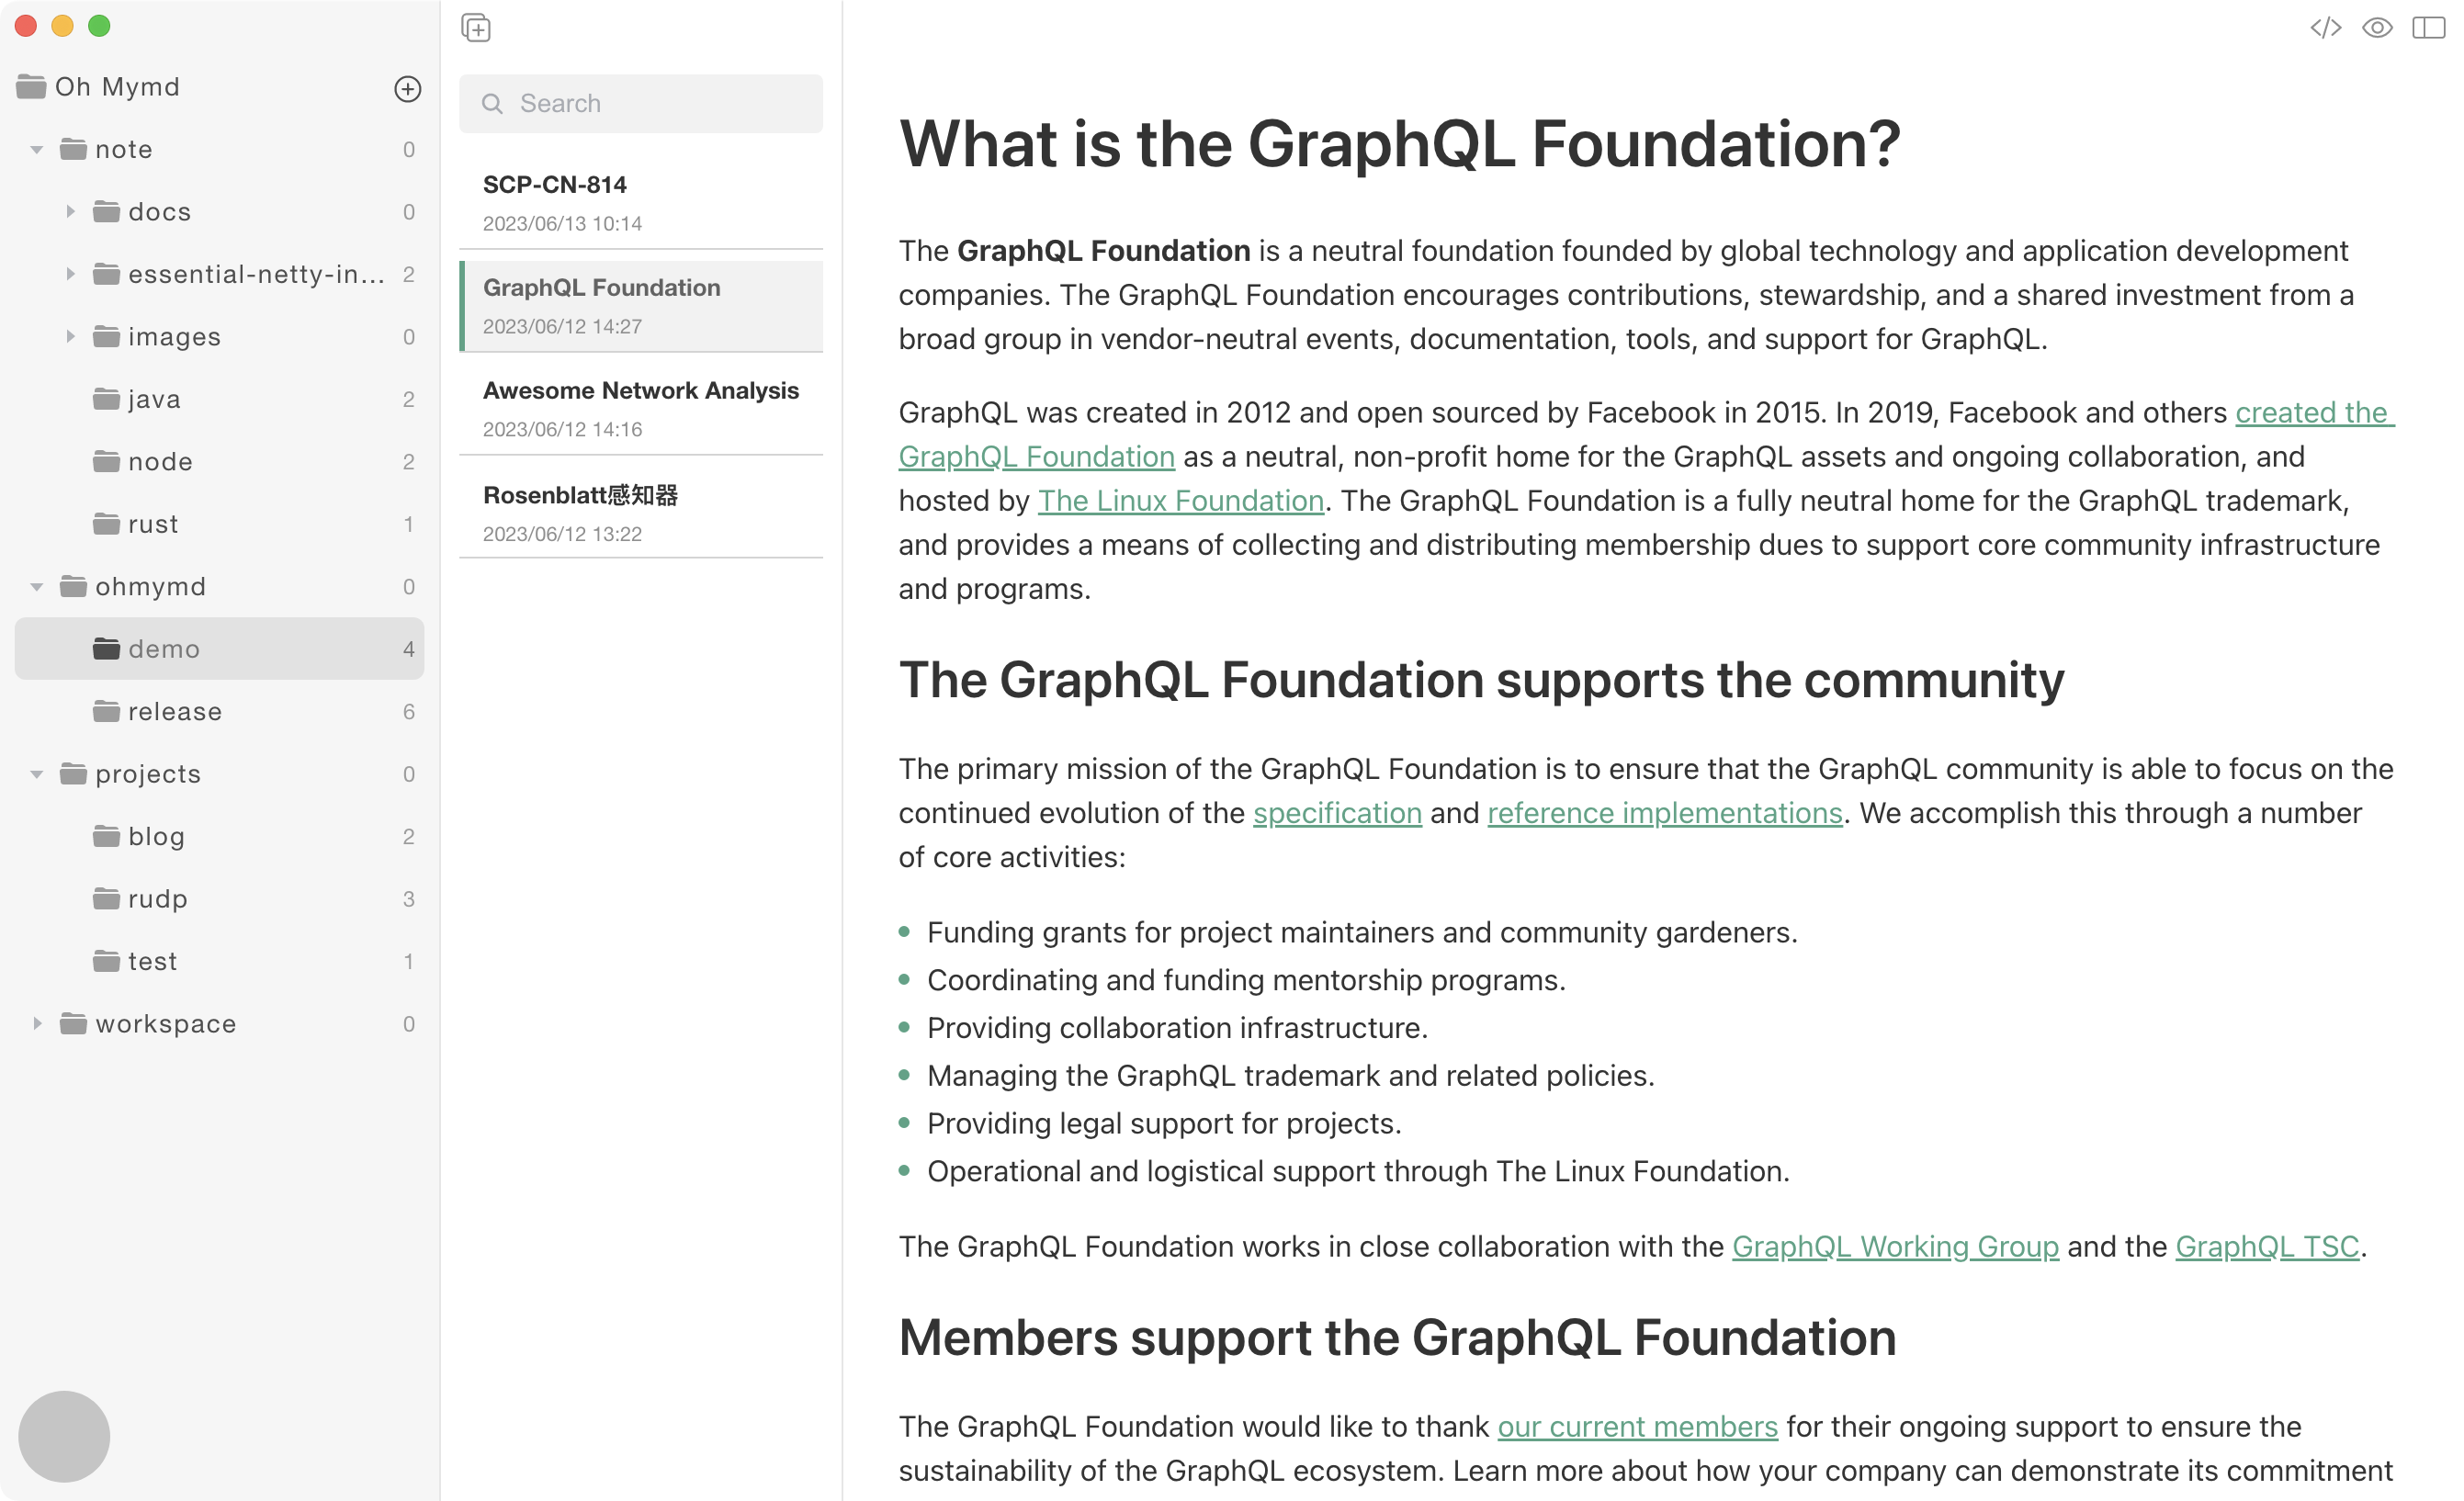Expand the docs folder
The width and height of the screenshot is (2464, 1501).
point(70,212)
